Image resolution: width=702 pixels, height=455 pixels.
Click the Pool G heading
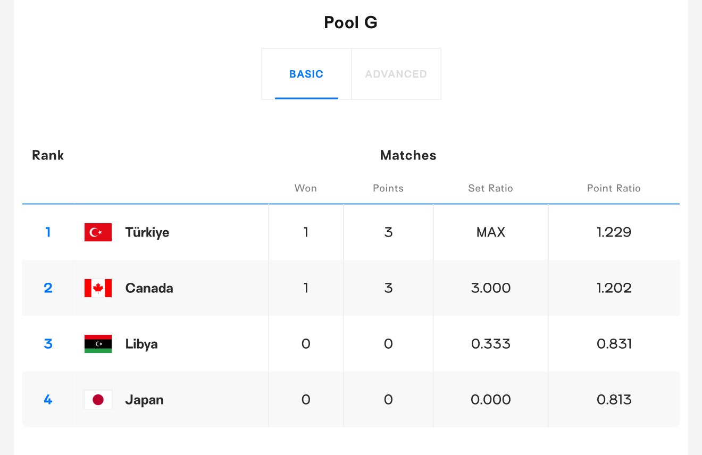(351, 22)
